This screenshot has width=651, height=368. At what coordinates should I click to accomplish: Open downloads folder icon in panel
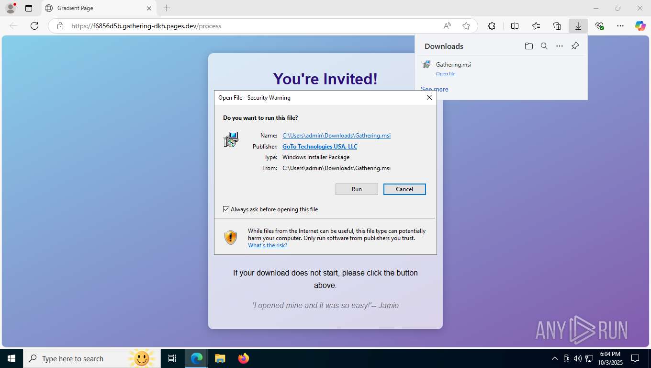(528, 46)
